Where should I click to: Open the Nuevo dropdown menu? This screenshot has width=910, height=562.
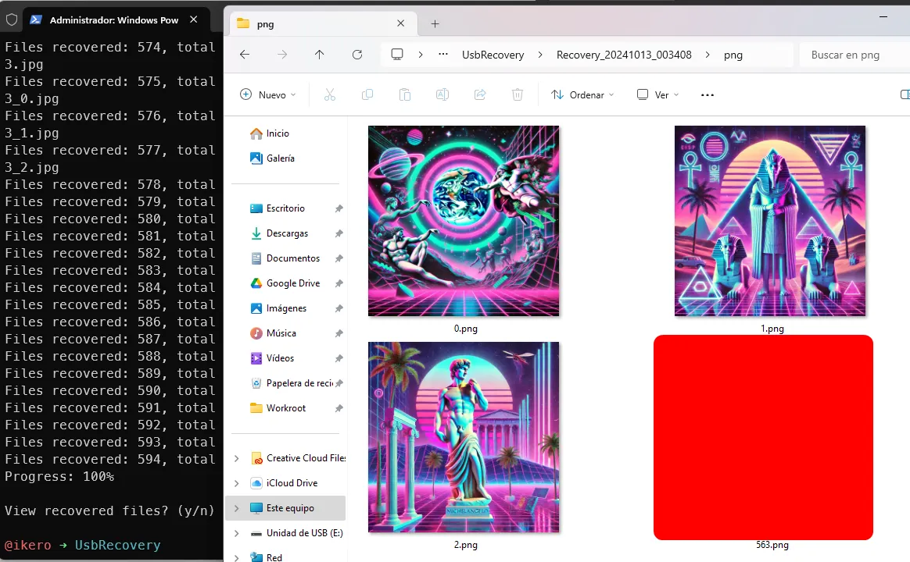[x=267, y=94]
